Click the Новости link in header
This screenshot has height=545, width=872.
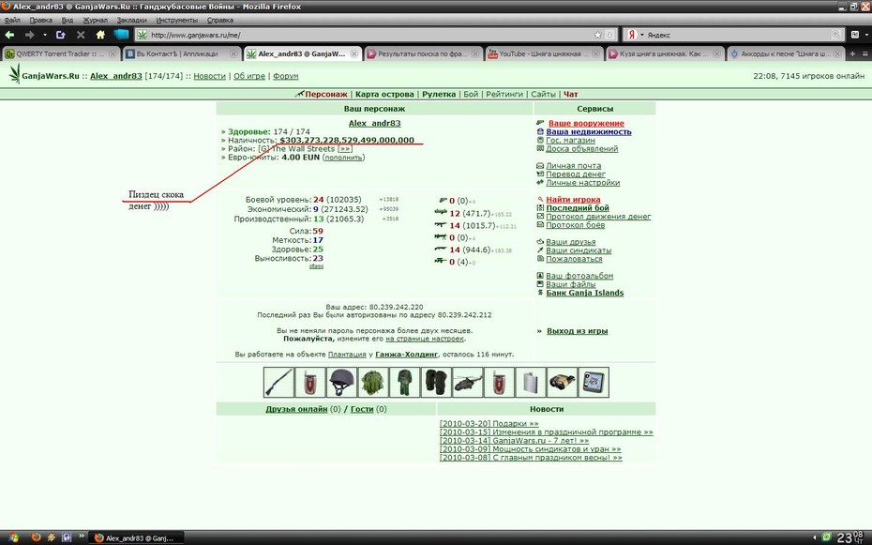pos(210,76)
